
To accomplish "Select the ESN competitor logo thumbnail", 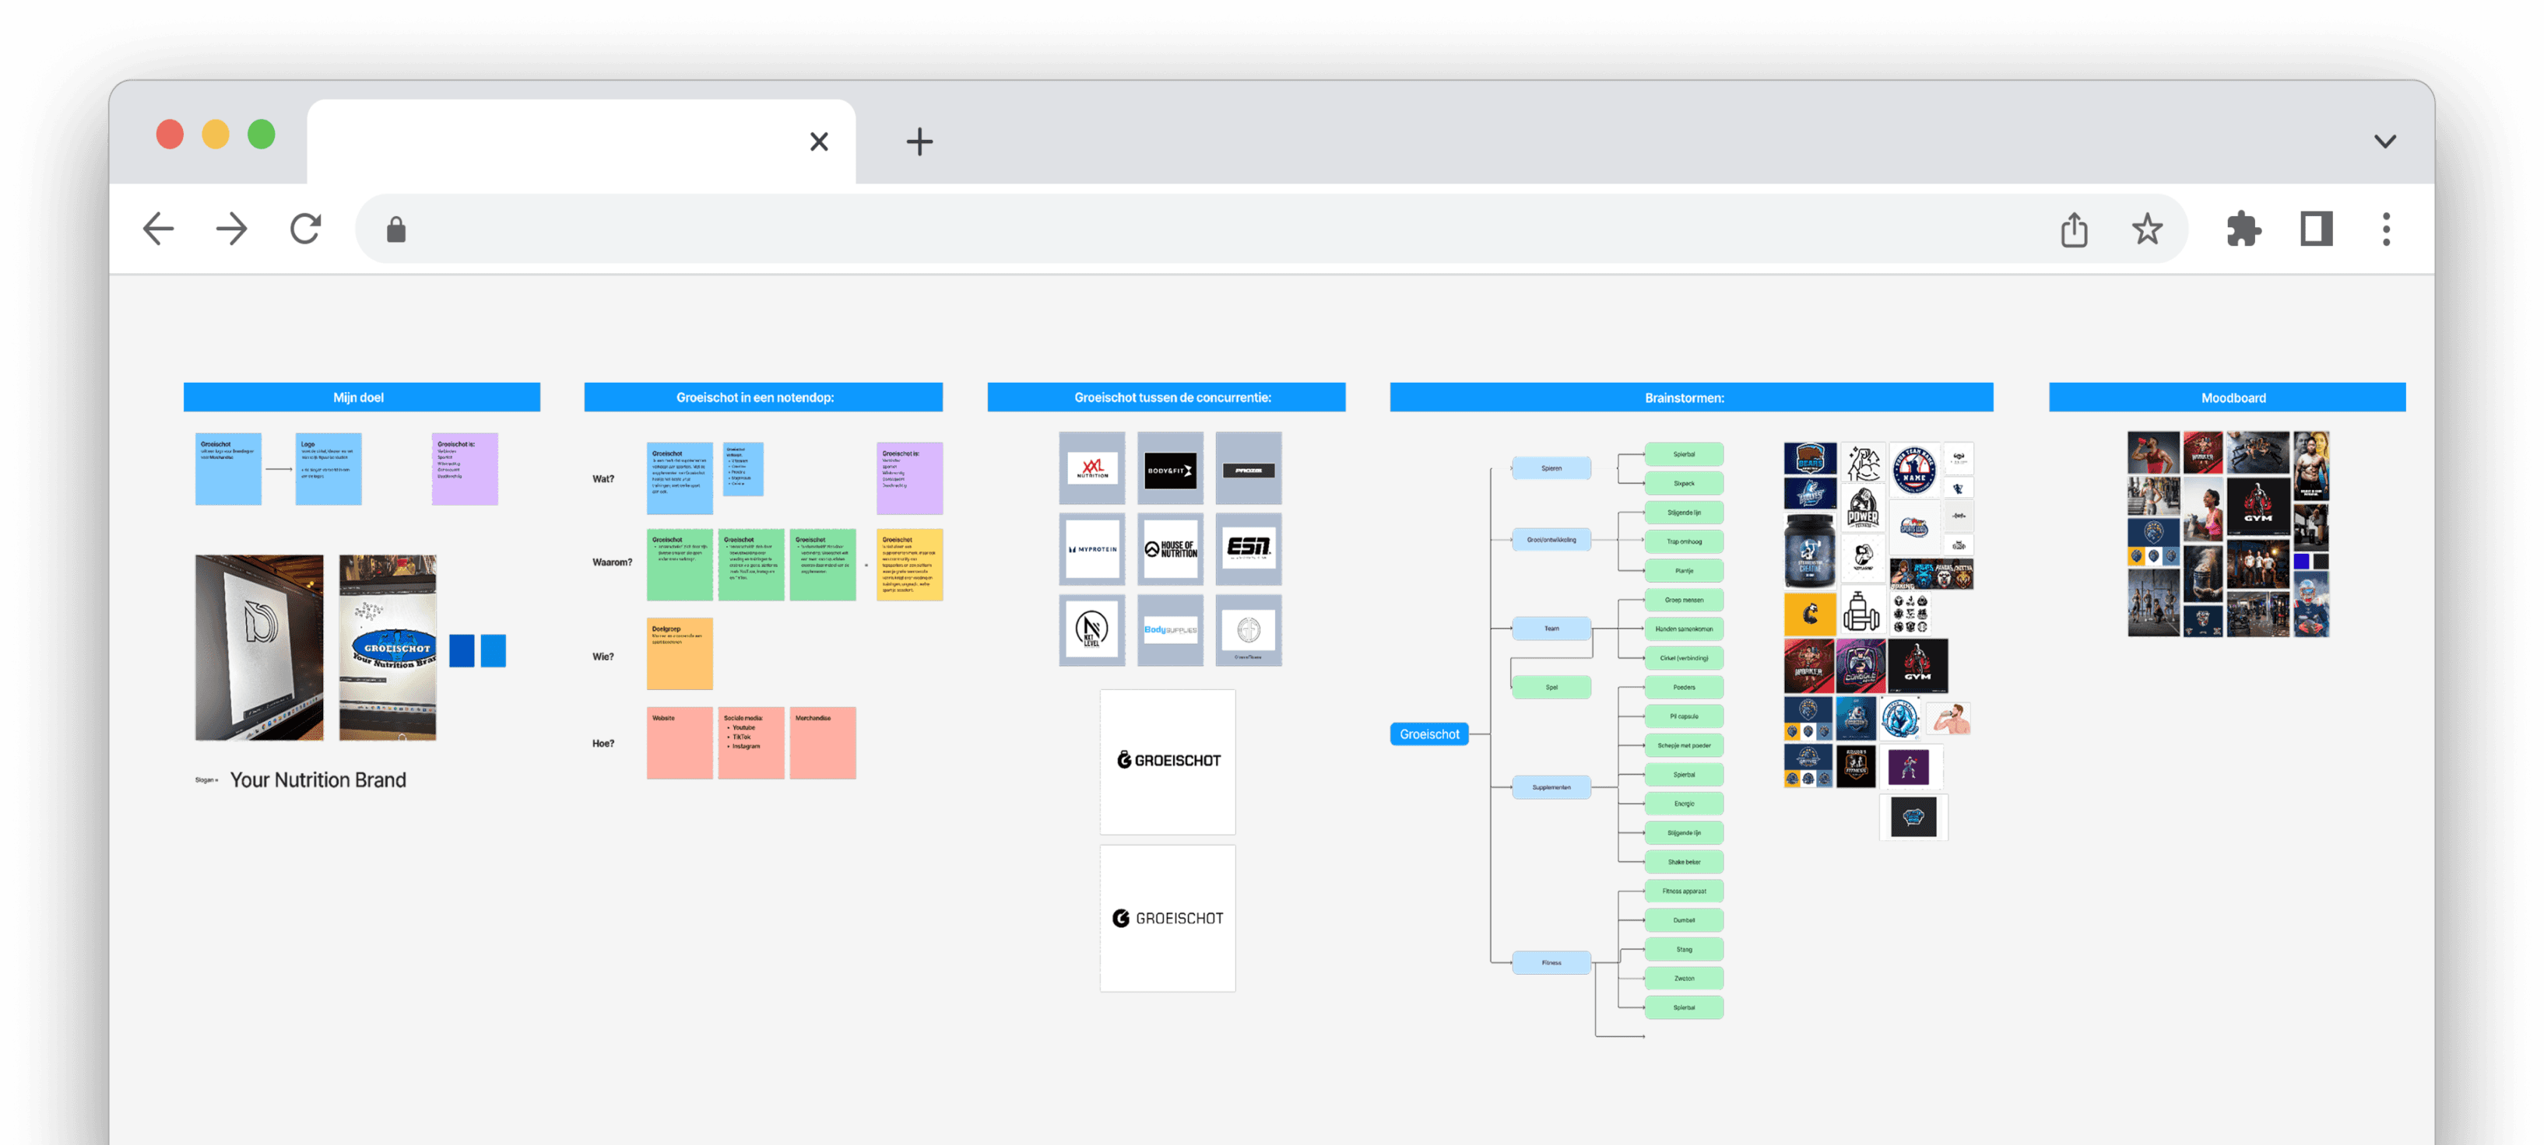I will tap(1249, 548).
